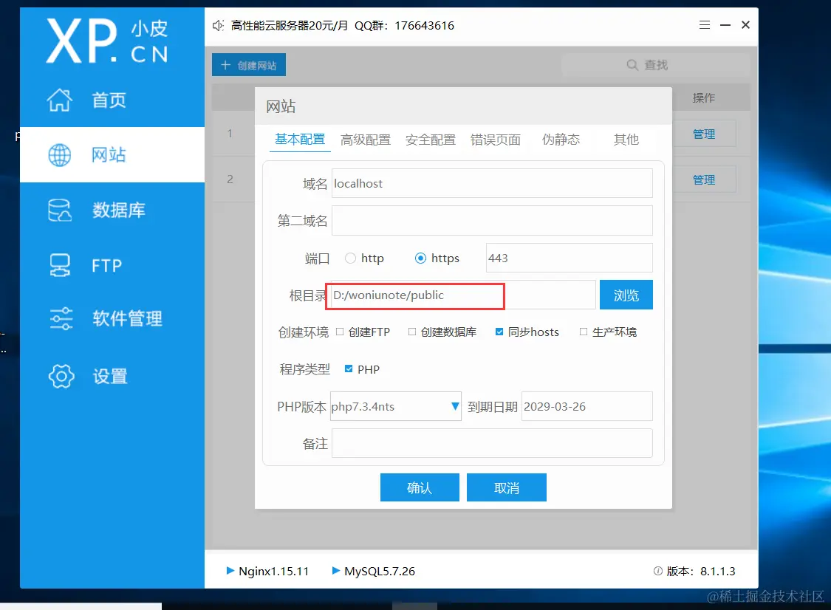Click the XP.CN 小皮 logo
Viewport: 831px width, 610px height.
[x=108, y=41]
